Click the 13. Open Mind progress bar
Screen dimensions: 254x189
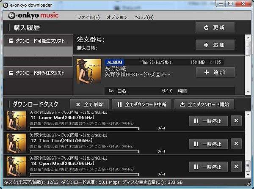point(84,175)
